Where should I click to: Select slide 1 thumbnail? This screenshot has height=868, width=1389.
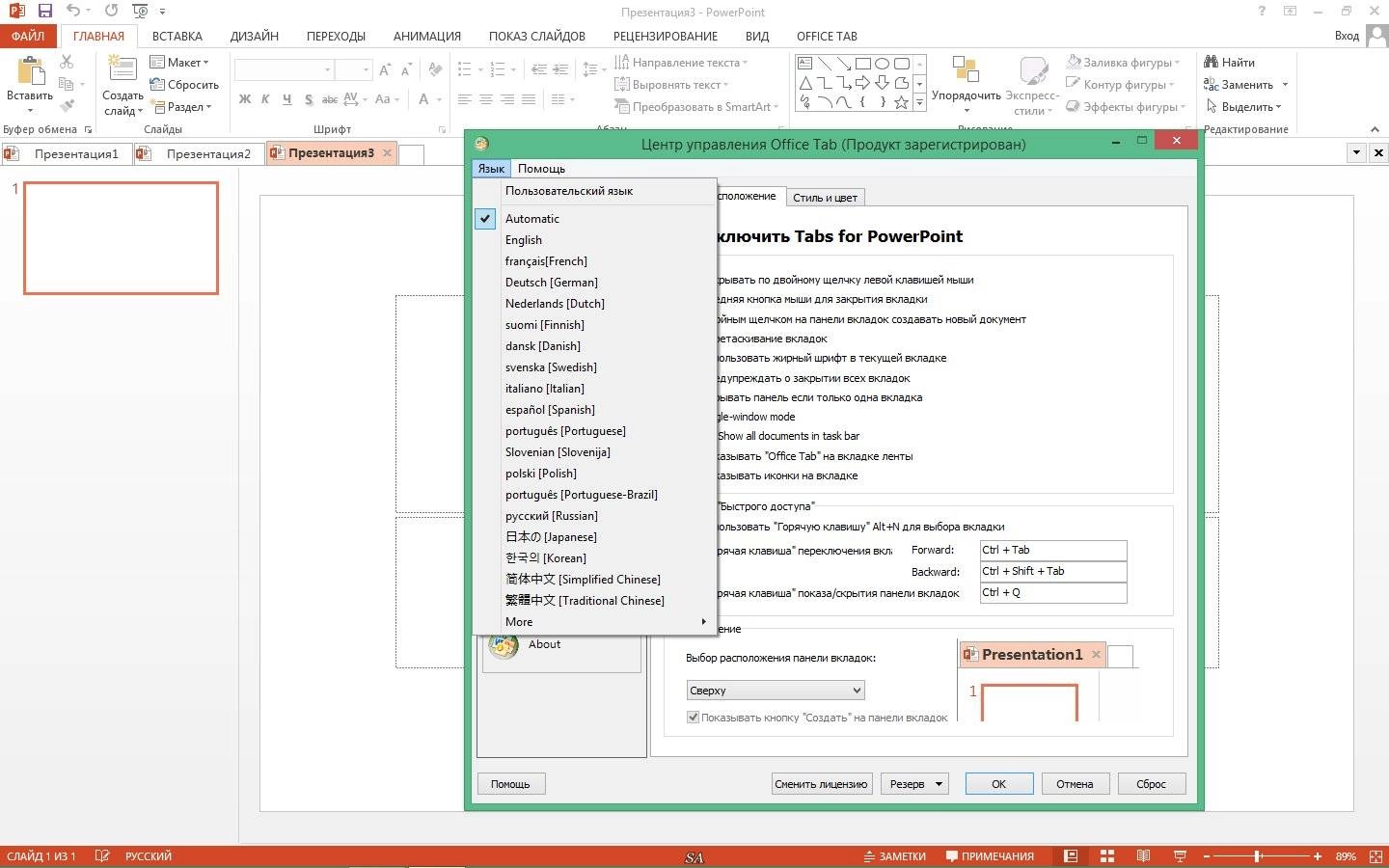click(x=121, y=237)
